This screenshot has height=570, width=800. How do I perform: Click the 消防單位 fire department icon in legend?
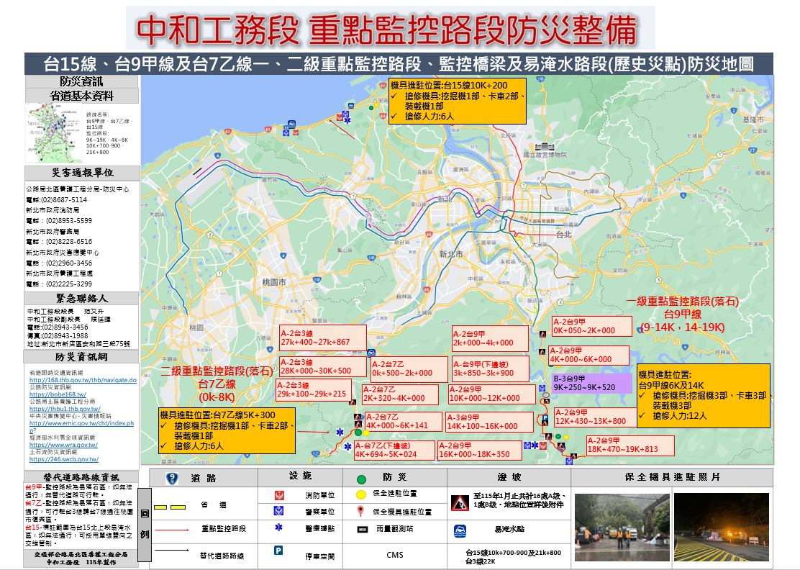280,495
